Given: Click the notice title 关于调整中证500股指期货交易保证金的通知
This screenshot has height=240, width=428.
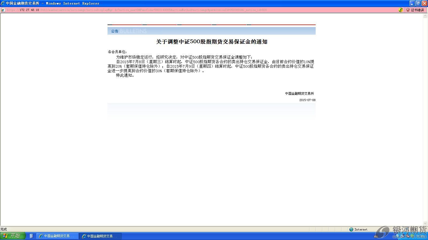Looking at the screenshot, I should click(212, 42).
